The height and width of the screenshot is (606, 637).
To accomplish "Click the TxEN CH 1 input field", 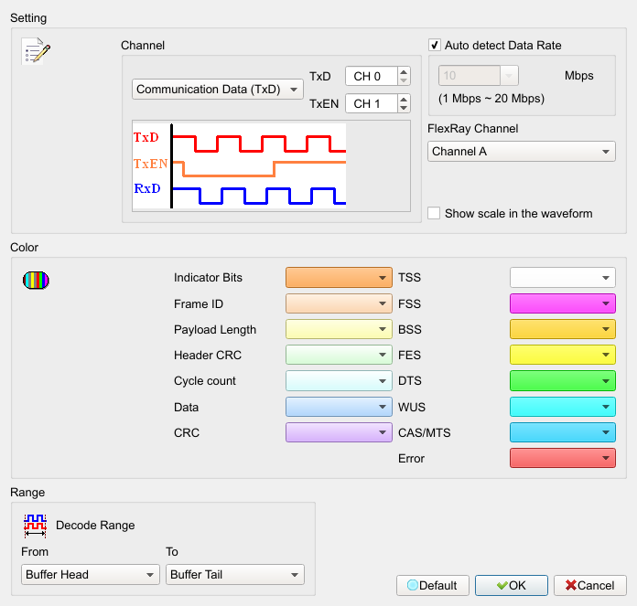I will click(x=372, y=103).
